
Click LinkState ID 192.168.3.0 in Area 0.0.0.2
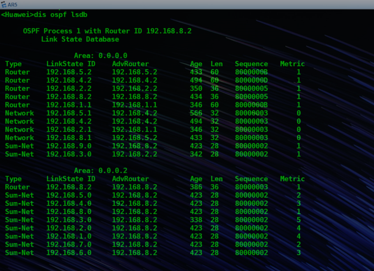coord(69,220)
